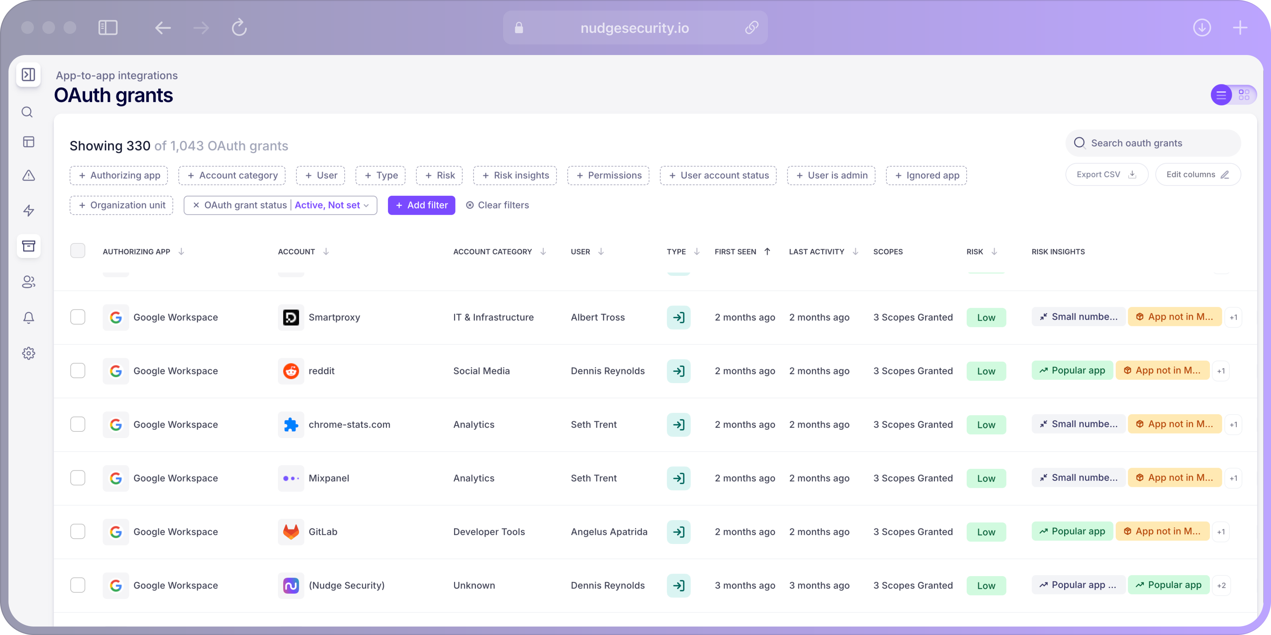
Task: Tick the Mixpanel row checkbox
Action: [x=77, y=478]
